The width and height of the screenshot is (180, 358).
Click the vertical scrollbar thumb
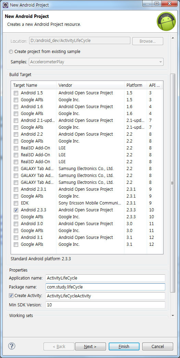(173, 183)
